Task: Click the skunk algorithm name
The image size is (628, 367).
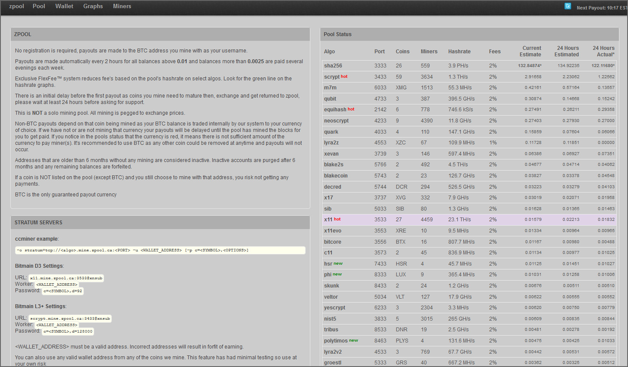Action: pyautogui.click(x=331, y=286)
